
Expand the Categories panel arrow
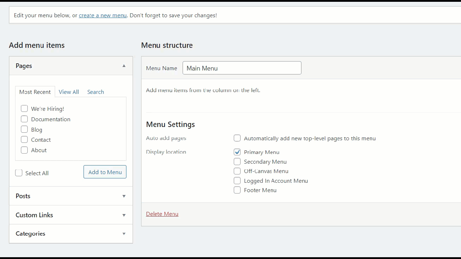pyautogui.click(x=124, y=234)
